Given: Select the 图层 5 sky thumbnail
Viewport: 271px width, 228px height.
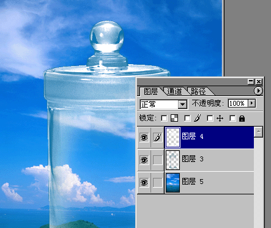Looking at the screenshot, I should [173, 183].
